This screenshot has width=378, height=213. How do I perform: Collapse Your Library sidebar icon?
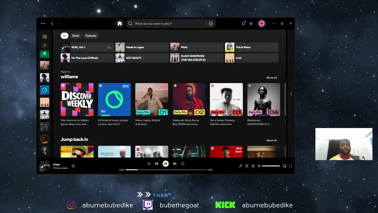[x=45, y=36]
